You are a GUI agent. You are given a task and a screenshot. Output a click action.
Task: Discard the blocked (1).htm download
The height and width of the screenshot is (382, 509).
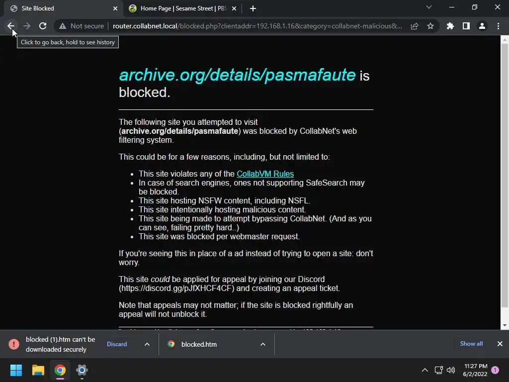(117, 344)
